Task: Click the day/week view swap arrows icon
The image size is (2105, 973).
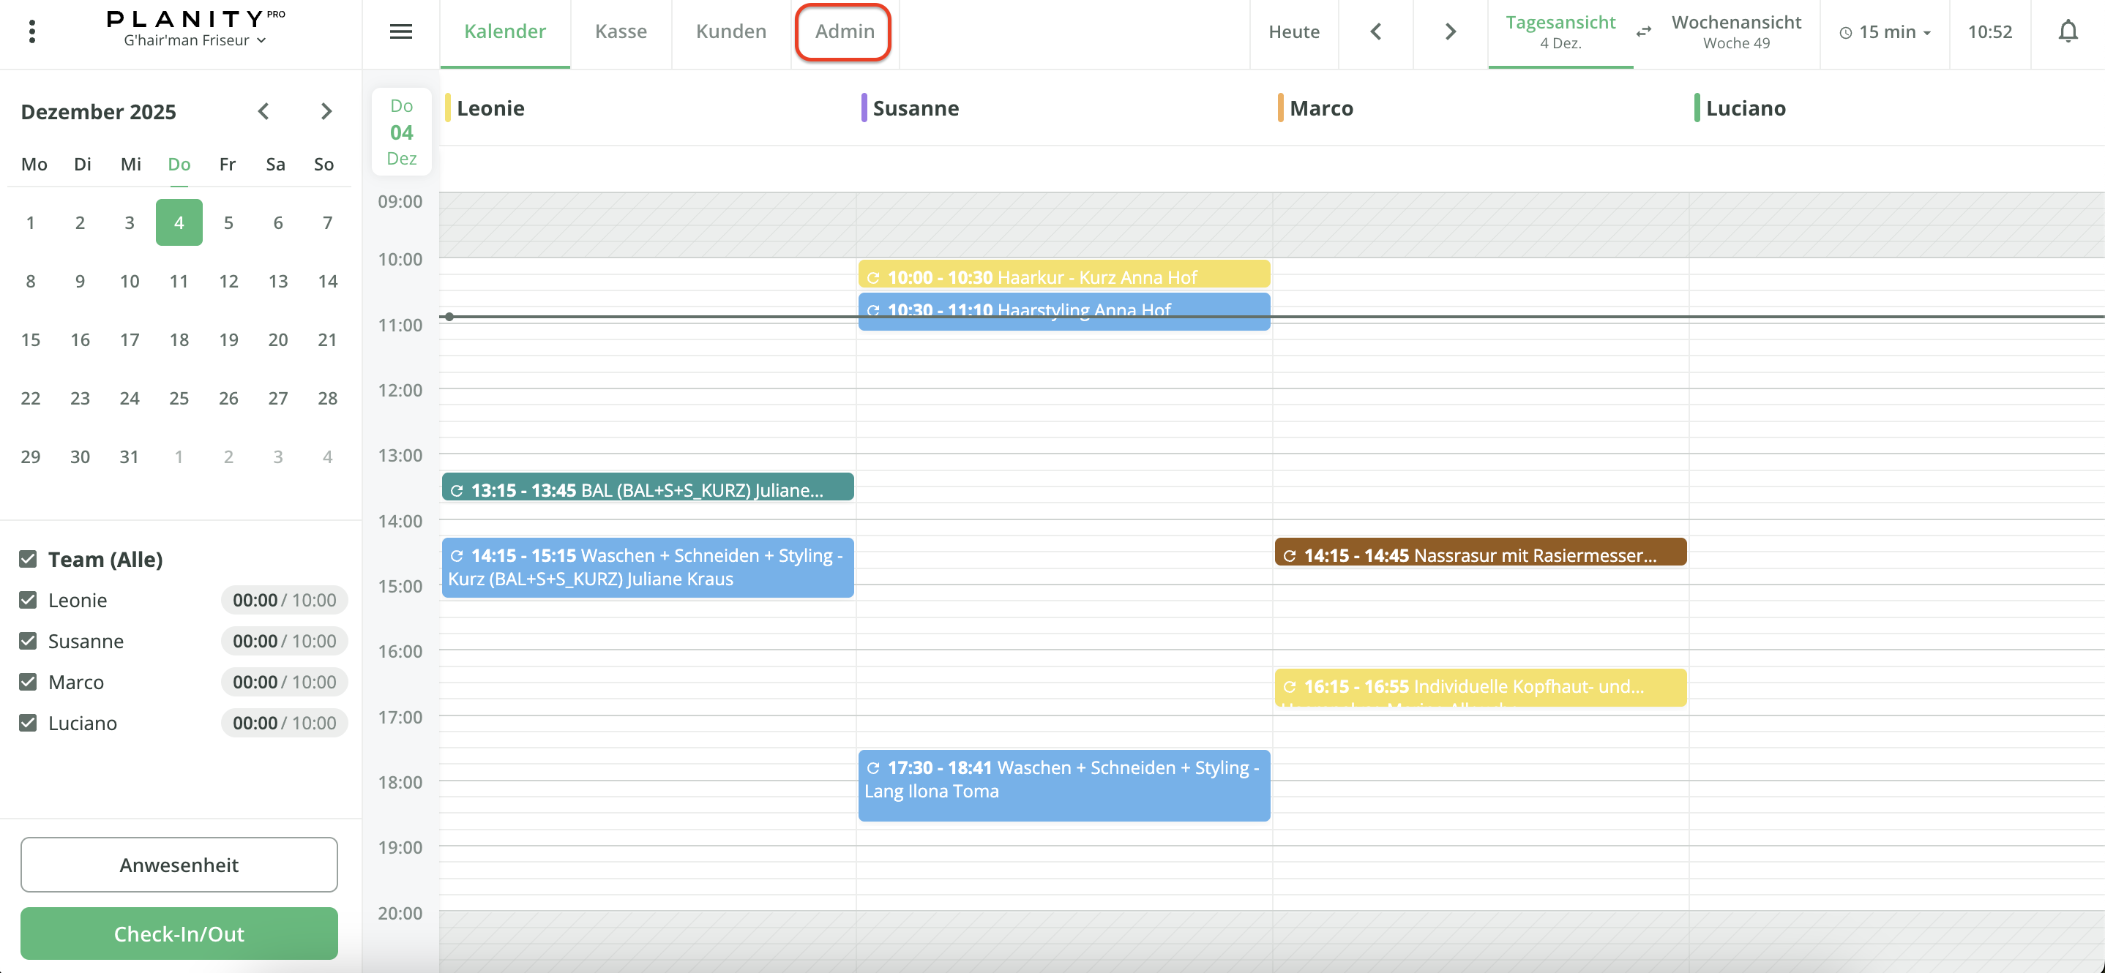Action: click(x=1643, y=32)
